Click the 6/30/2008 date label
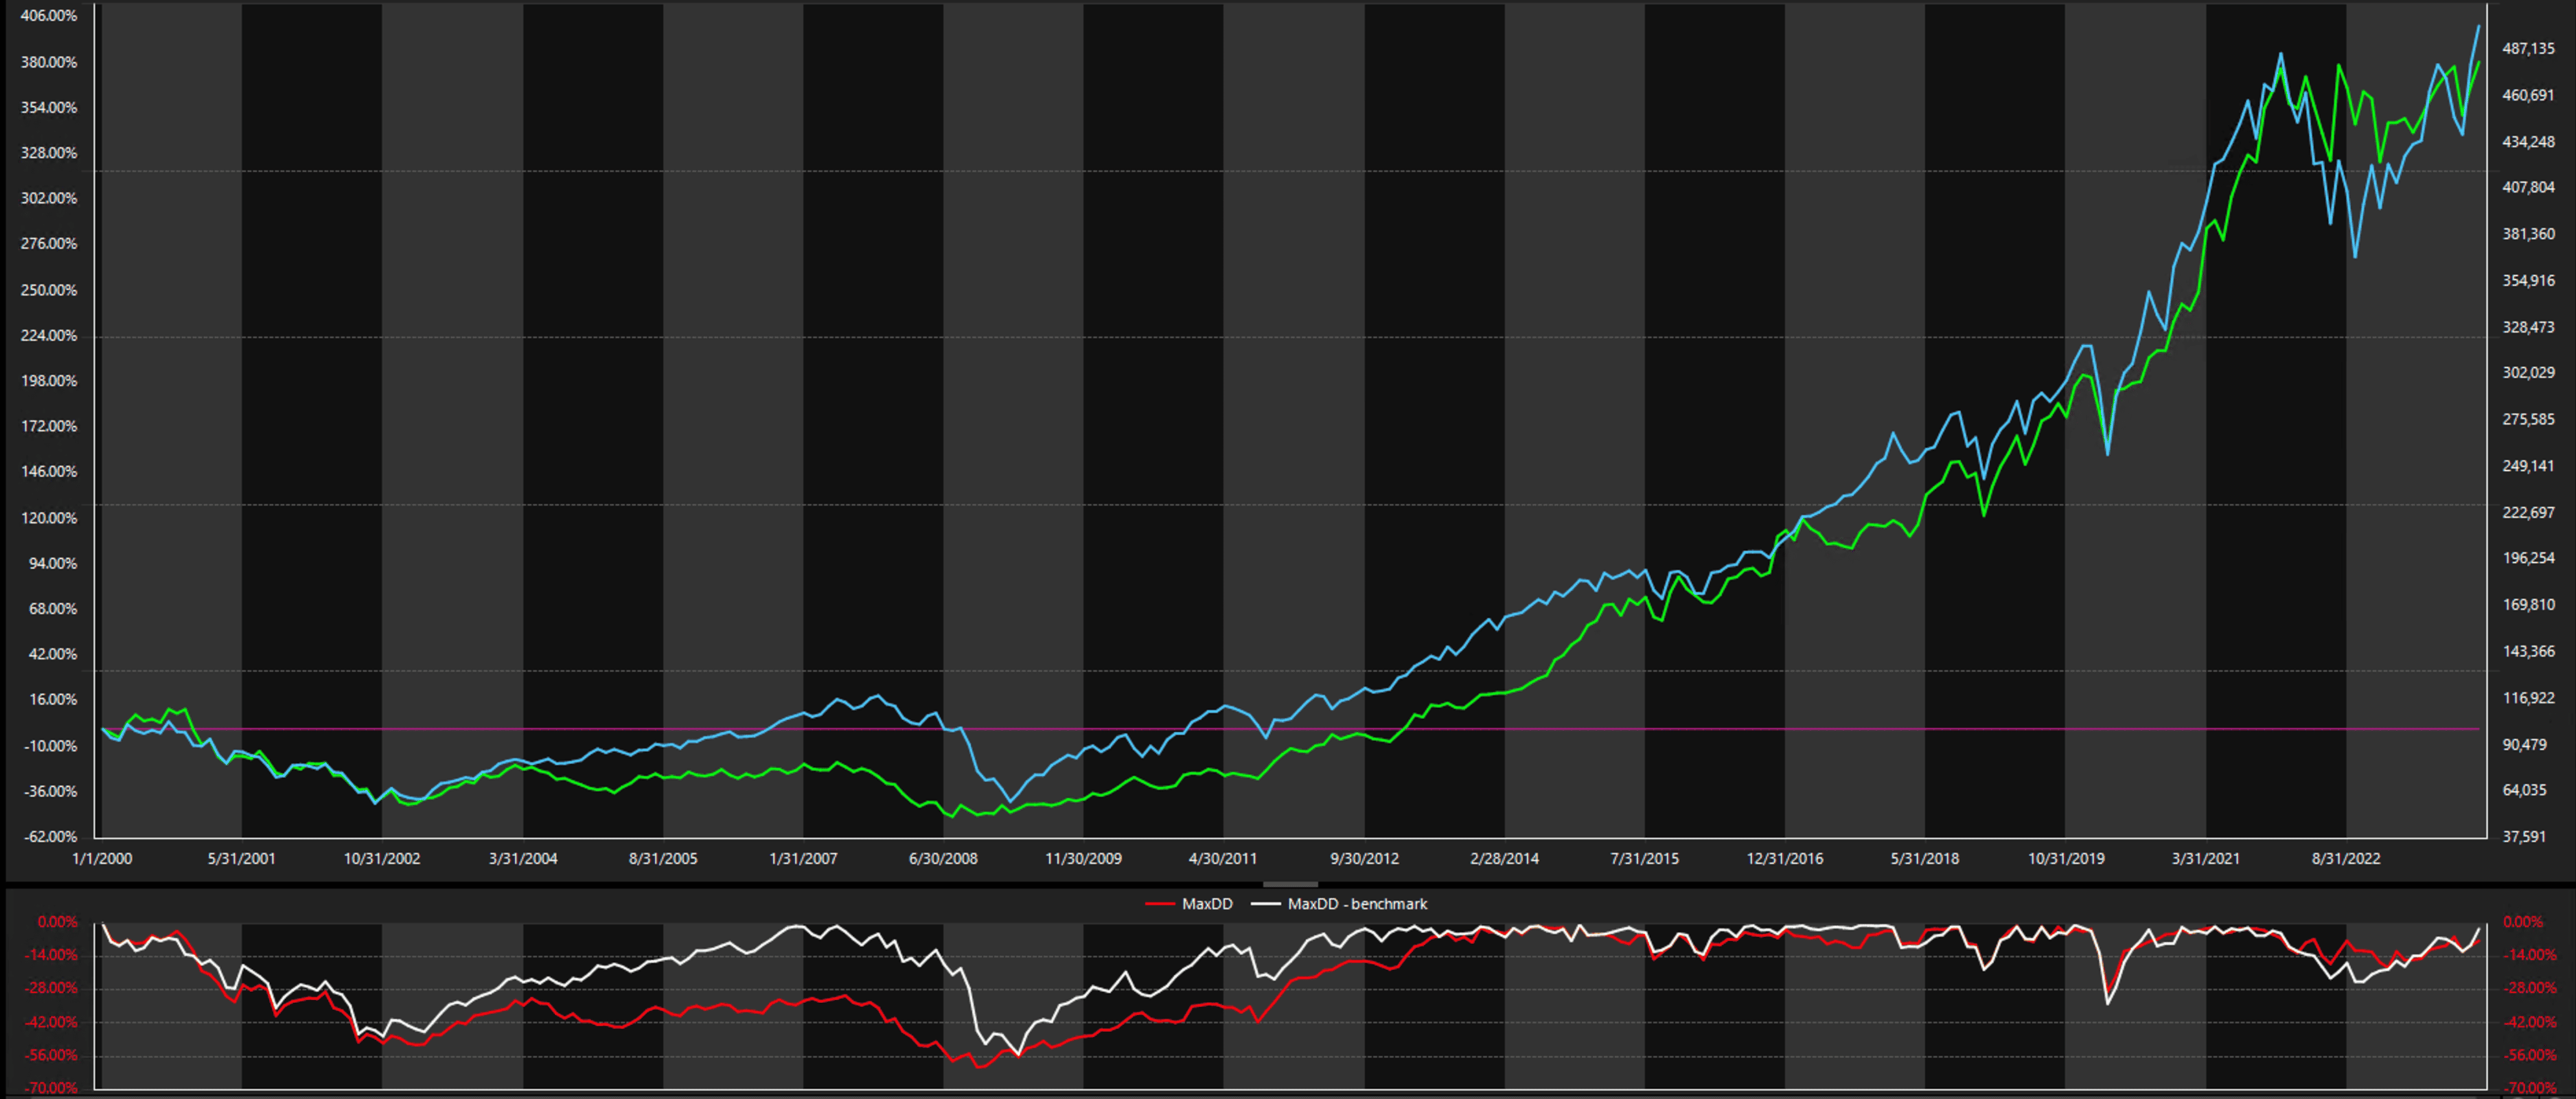Image resolution: width=2576 pixels, height=1099 pixels. [943, 859]
